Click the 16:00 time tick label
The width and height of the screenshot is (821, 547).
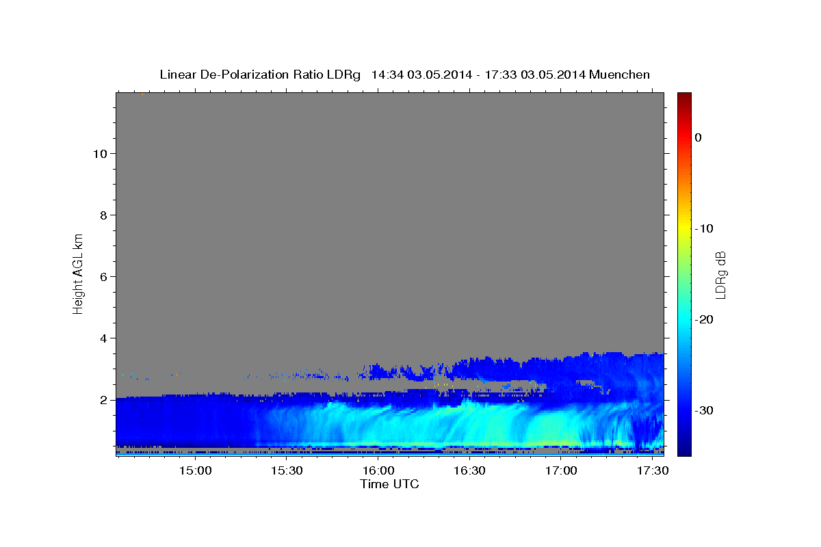378,472
